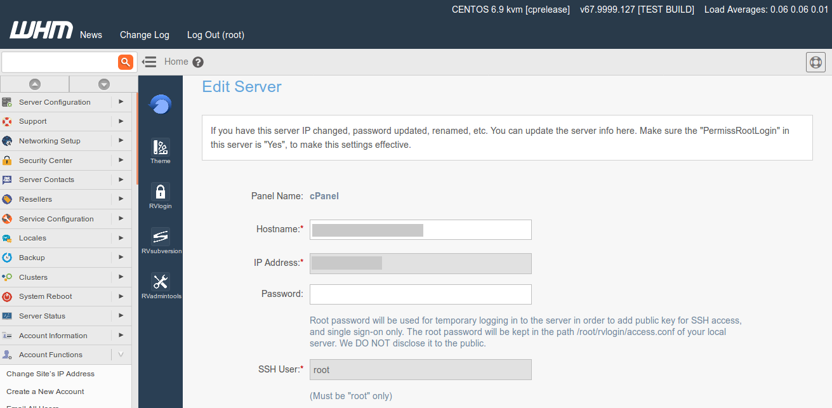Viewport: 832px width, 408px height.
Task: Collapse the Account Functions section
Action: pos(121,355)
